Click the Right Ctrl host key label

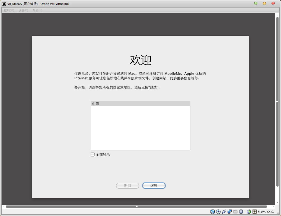pos(266,212)
